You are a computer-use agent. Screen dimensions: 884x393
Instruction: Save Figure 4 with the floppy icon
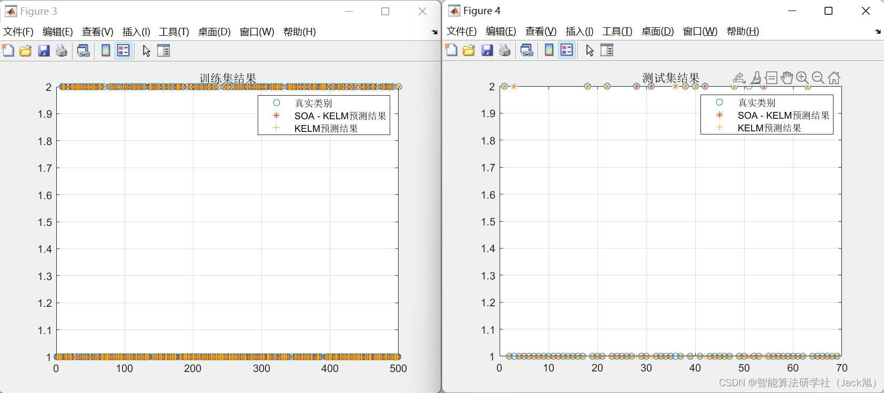click(487, 50)
